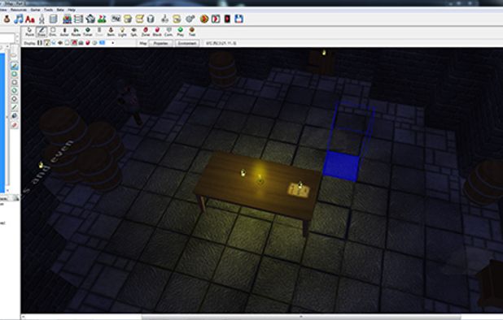
Task: Click the Map label next to Properties
Action: (x=143, y=43)
